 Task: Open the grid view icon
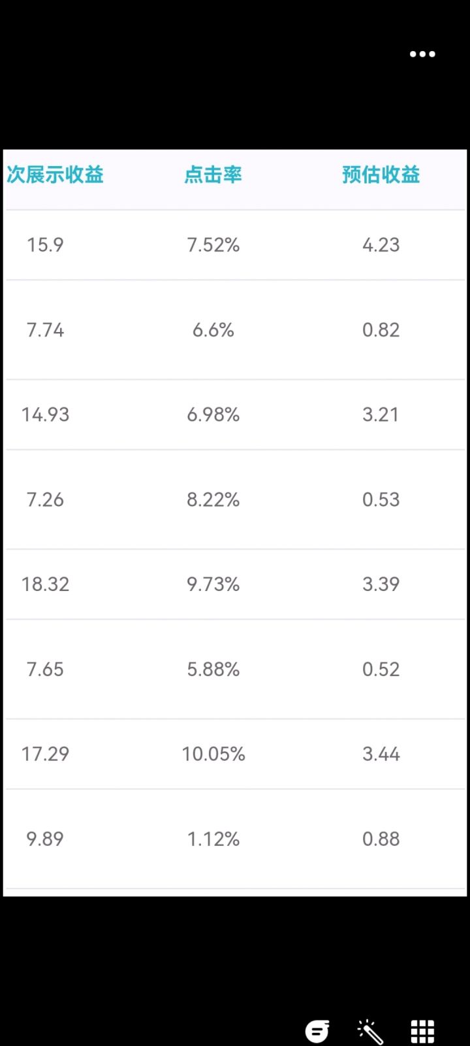pyautogui.click(x=422, y=1032)
